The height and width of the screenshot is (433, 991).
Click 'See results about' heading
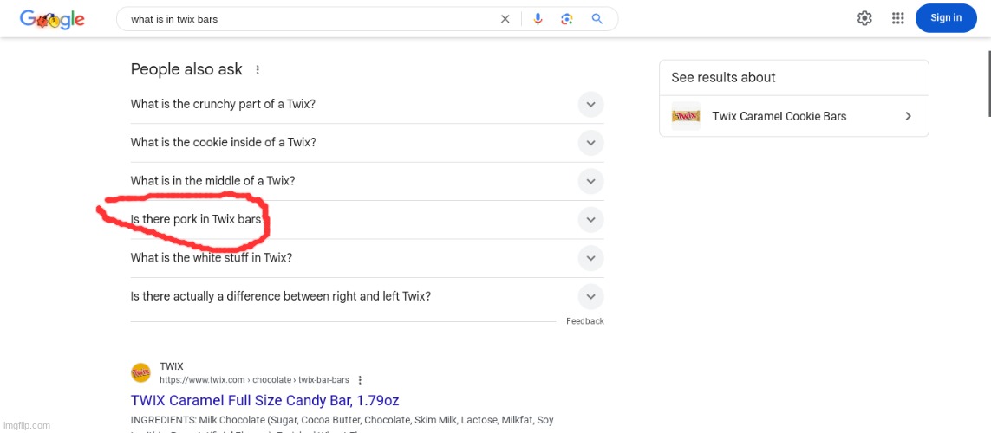pos(723,78)
